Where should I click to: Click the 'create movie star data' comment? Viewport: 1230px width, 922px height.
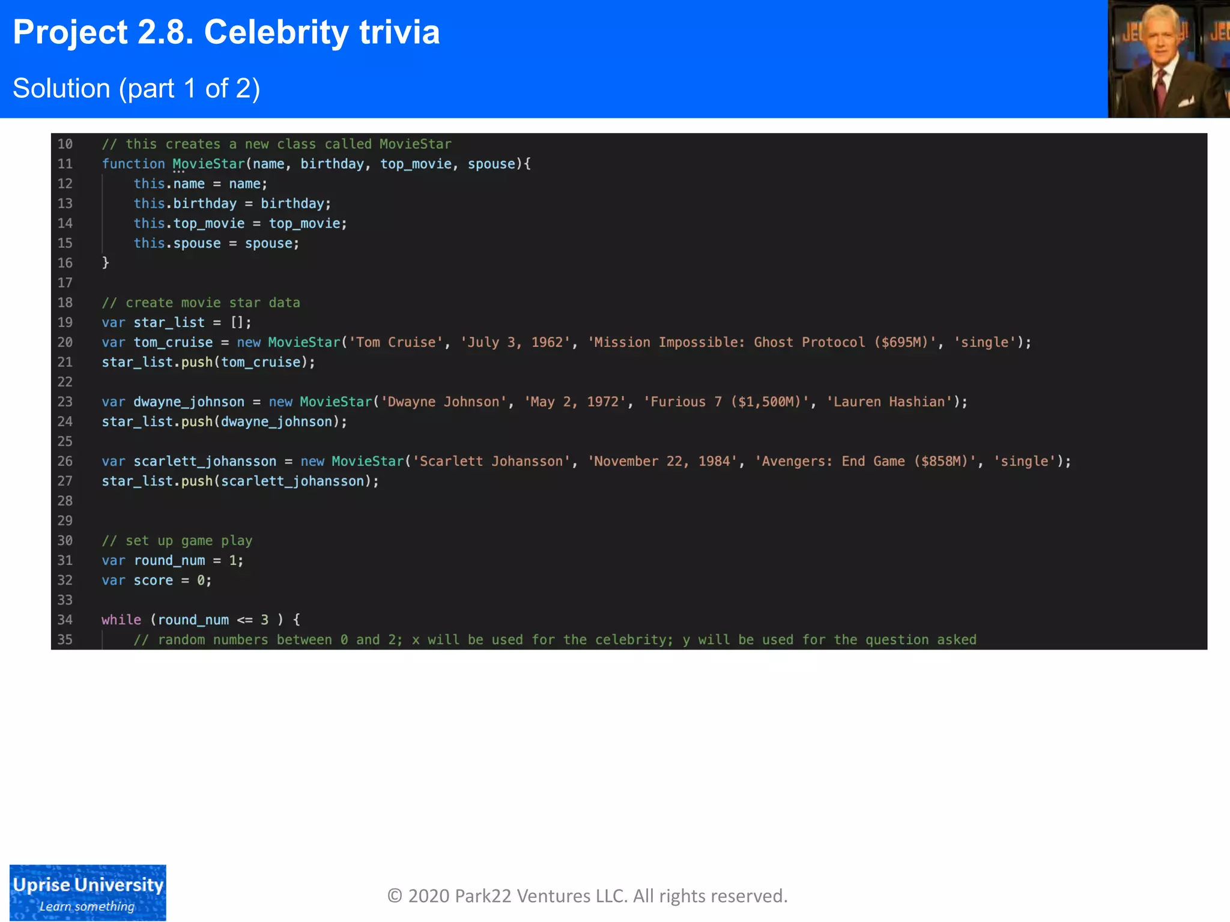point(201,303)
